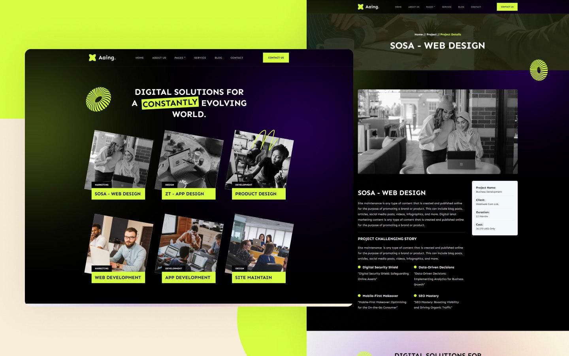The width and height of the screenshot is (569, 356).
Task: Select the About Us menu item
Action: (x=159, y=57)
